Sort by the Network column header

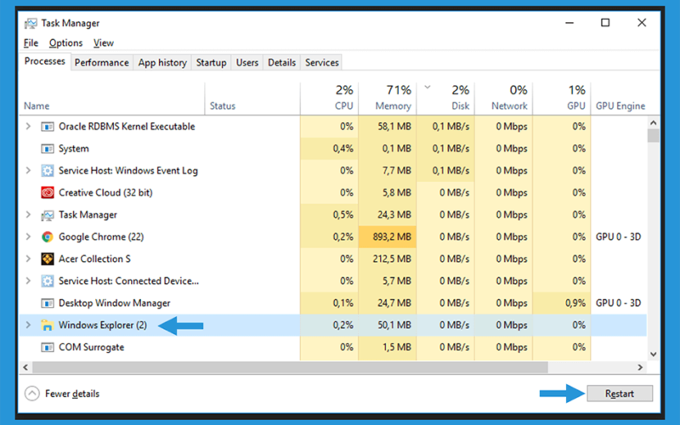click(x=503, y=99)
